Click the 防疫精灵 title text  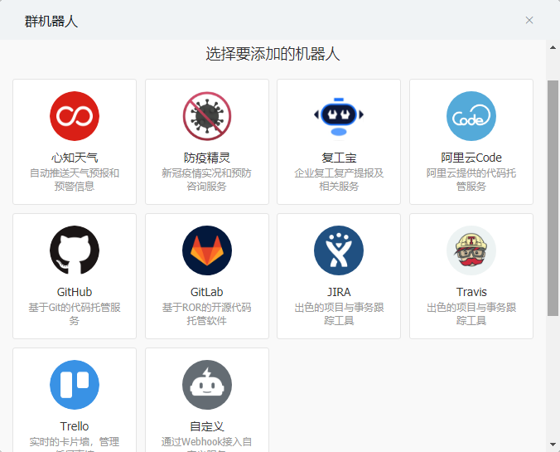coord(207,158)
